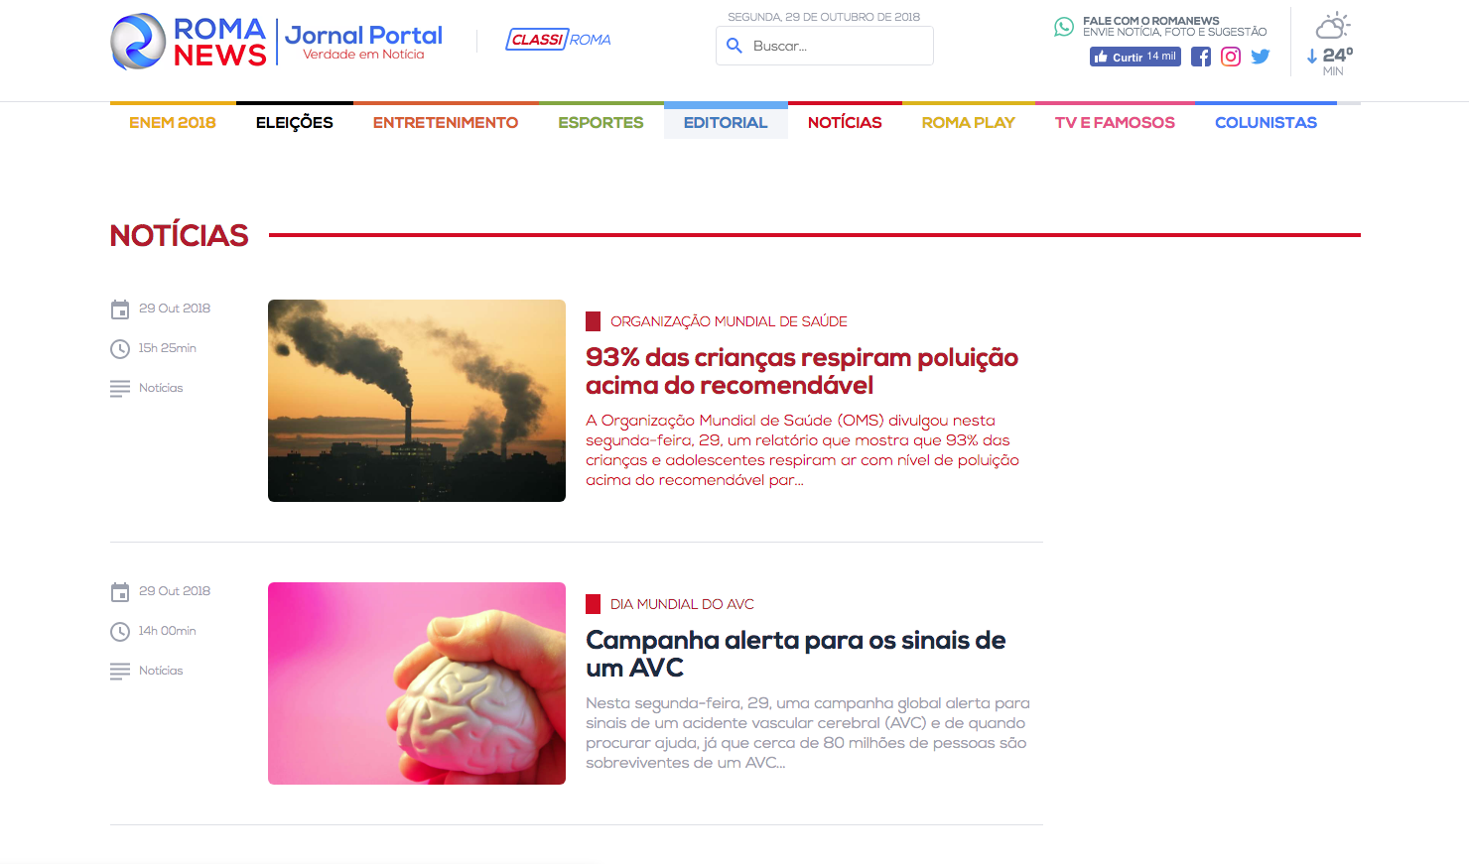This screenshot has width=1469, height=864.
Task: Open the Esportes menu section
Action: 601,122
